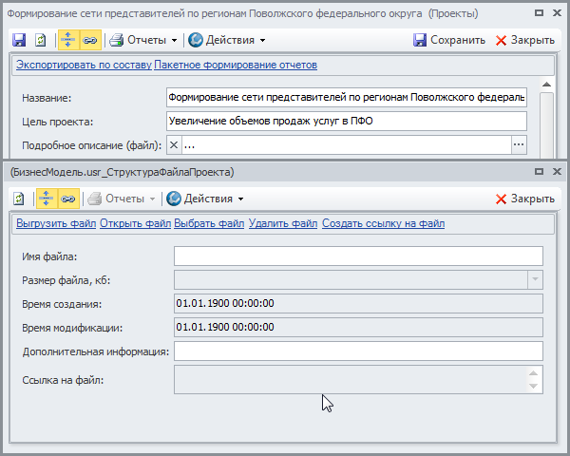Toggle the link chain icon in the Projects toolbar
This screenshot has width=570, height=456.
coord(89,40)
